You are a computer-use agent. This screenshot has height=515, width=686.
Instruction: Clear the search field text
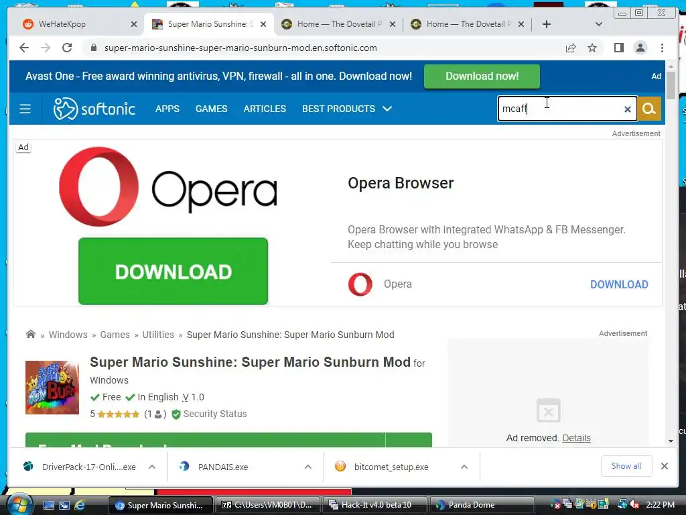[x=627, y=109]
